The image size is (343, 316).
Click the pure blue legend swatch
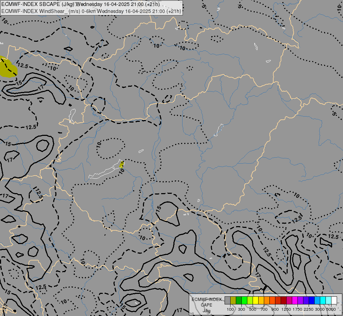[312, 301]
